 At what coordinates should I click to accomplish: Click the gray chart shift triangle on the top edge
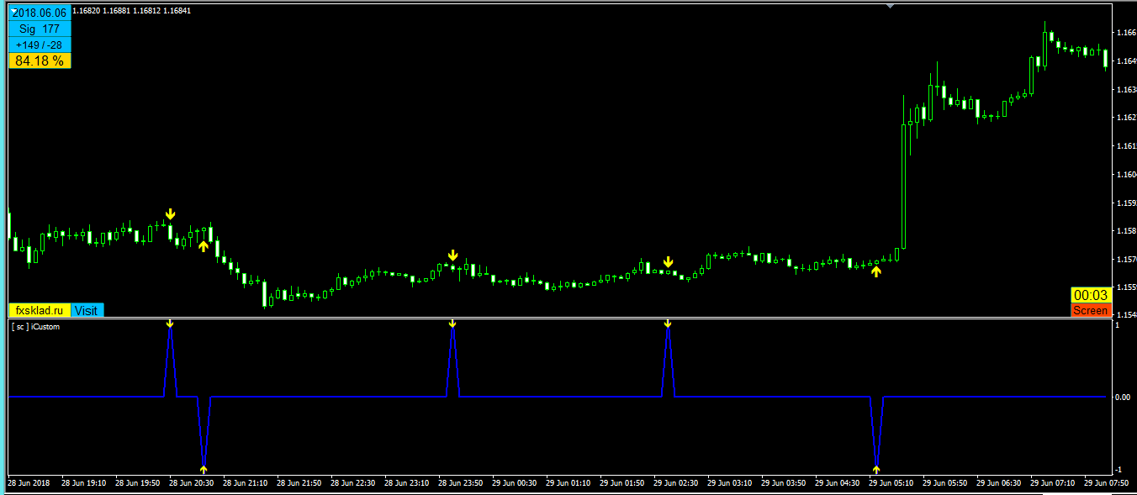click(x=891, y=6)
